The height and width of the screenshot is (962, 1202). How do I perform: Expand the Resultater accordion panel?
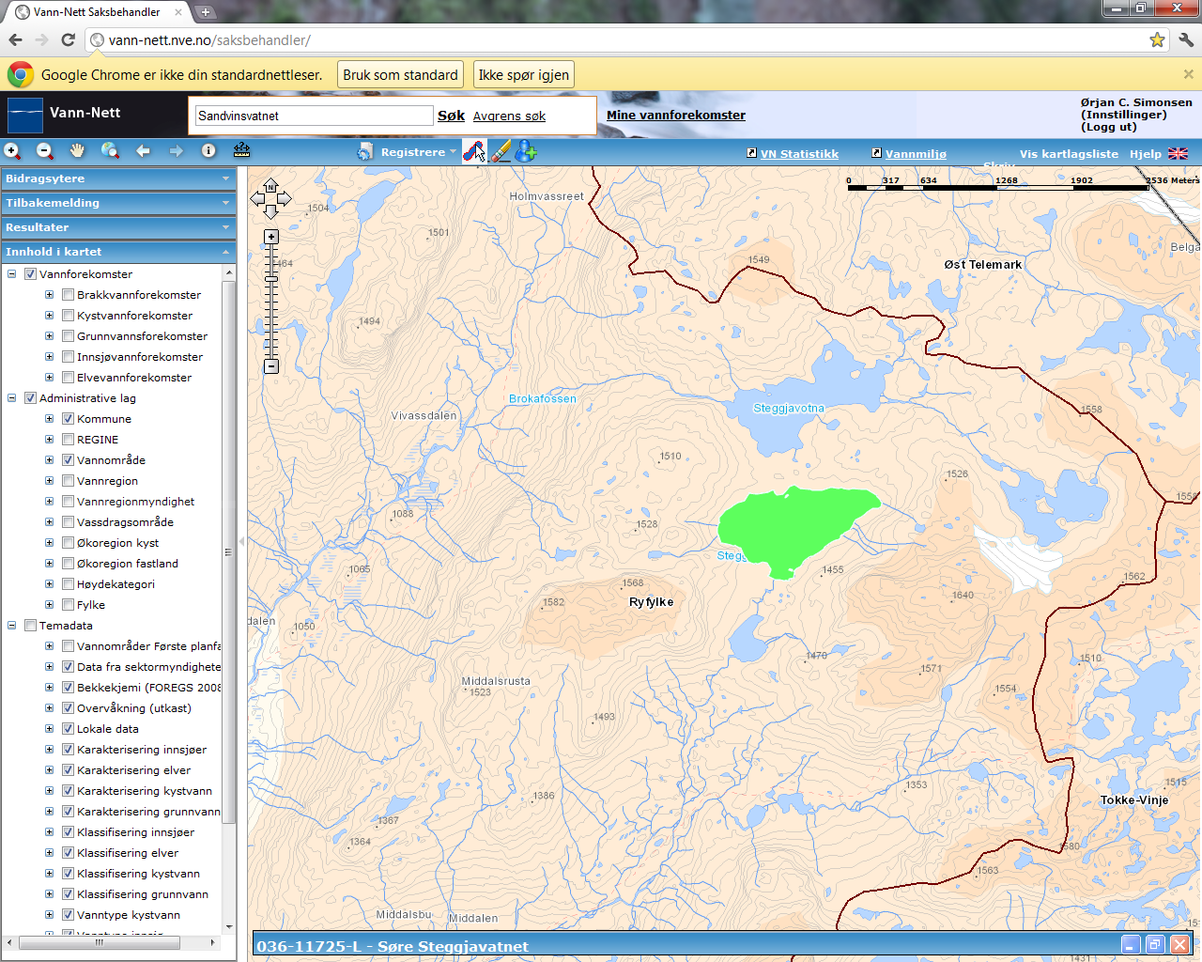point(117,227)
